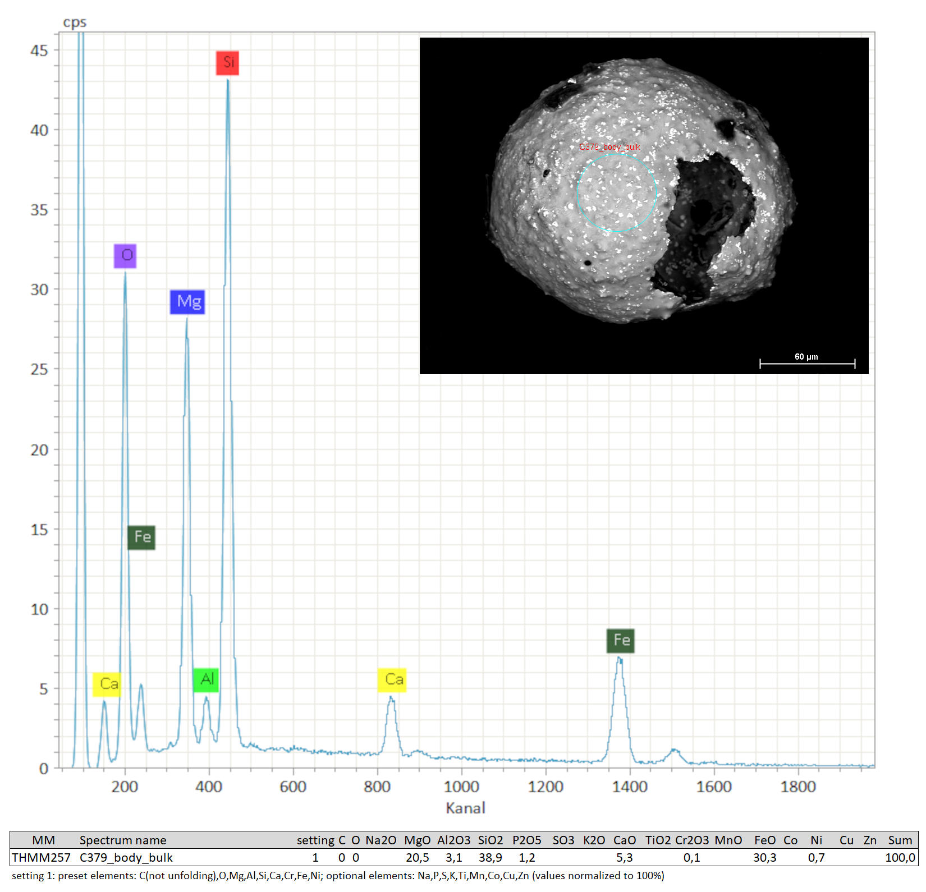Click the FeO value 30,3 cell
Screen dimensions: 926x892
point(764,857)
